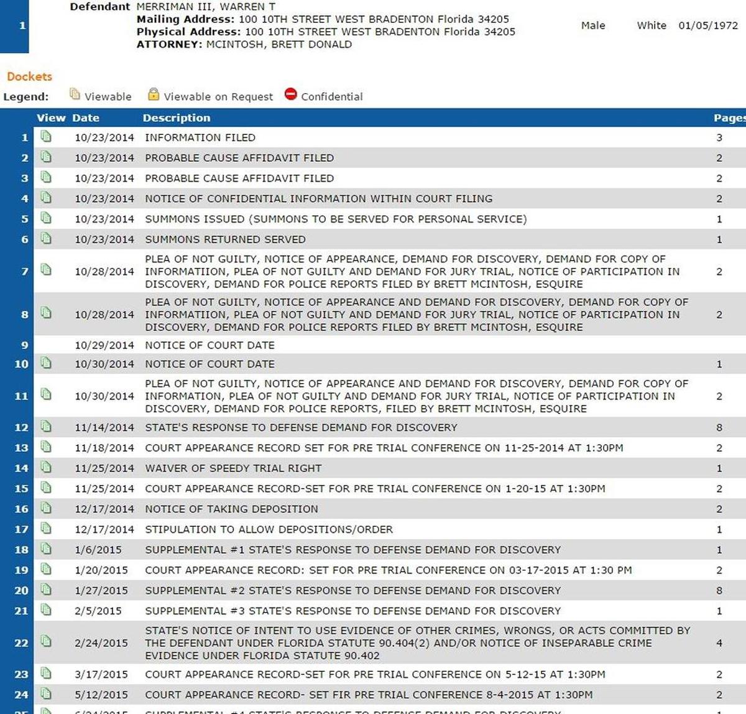Open NOTICE OF CONFIDENTIAL INFORMATION document icon
The image size is (746, 714).
coord(46,198)
